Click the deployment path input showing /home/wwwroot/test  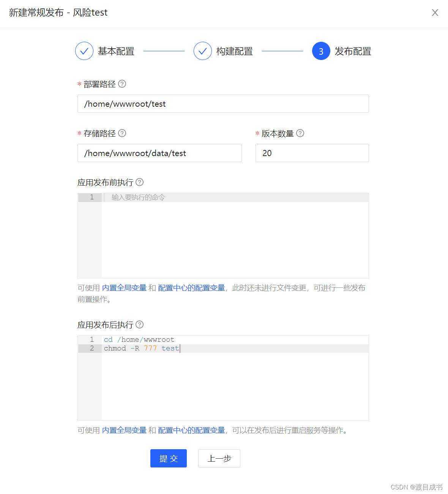point(223,104)
